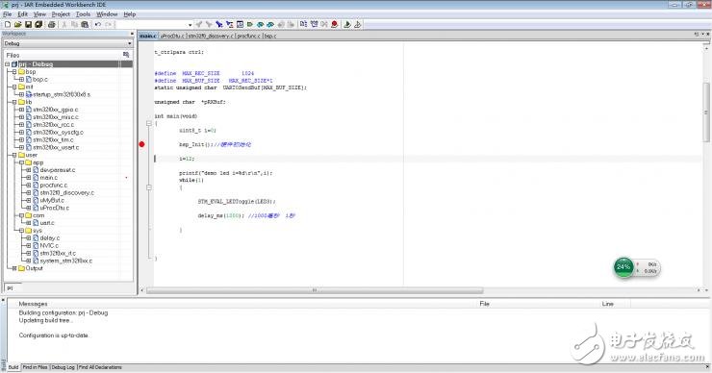Viewport: 712px width, 373px height.
Task: Switch to the uProcDtu.c editor tab
Action: (172, 36)
